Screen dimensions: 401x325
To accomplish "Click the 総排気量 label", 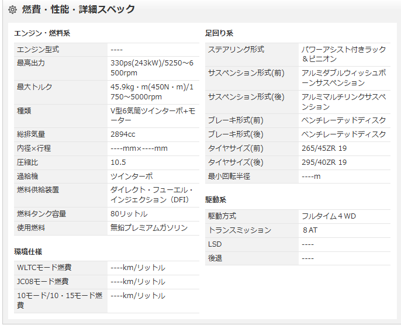I will point(31,134).
